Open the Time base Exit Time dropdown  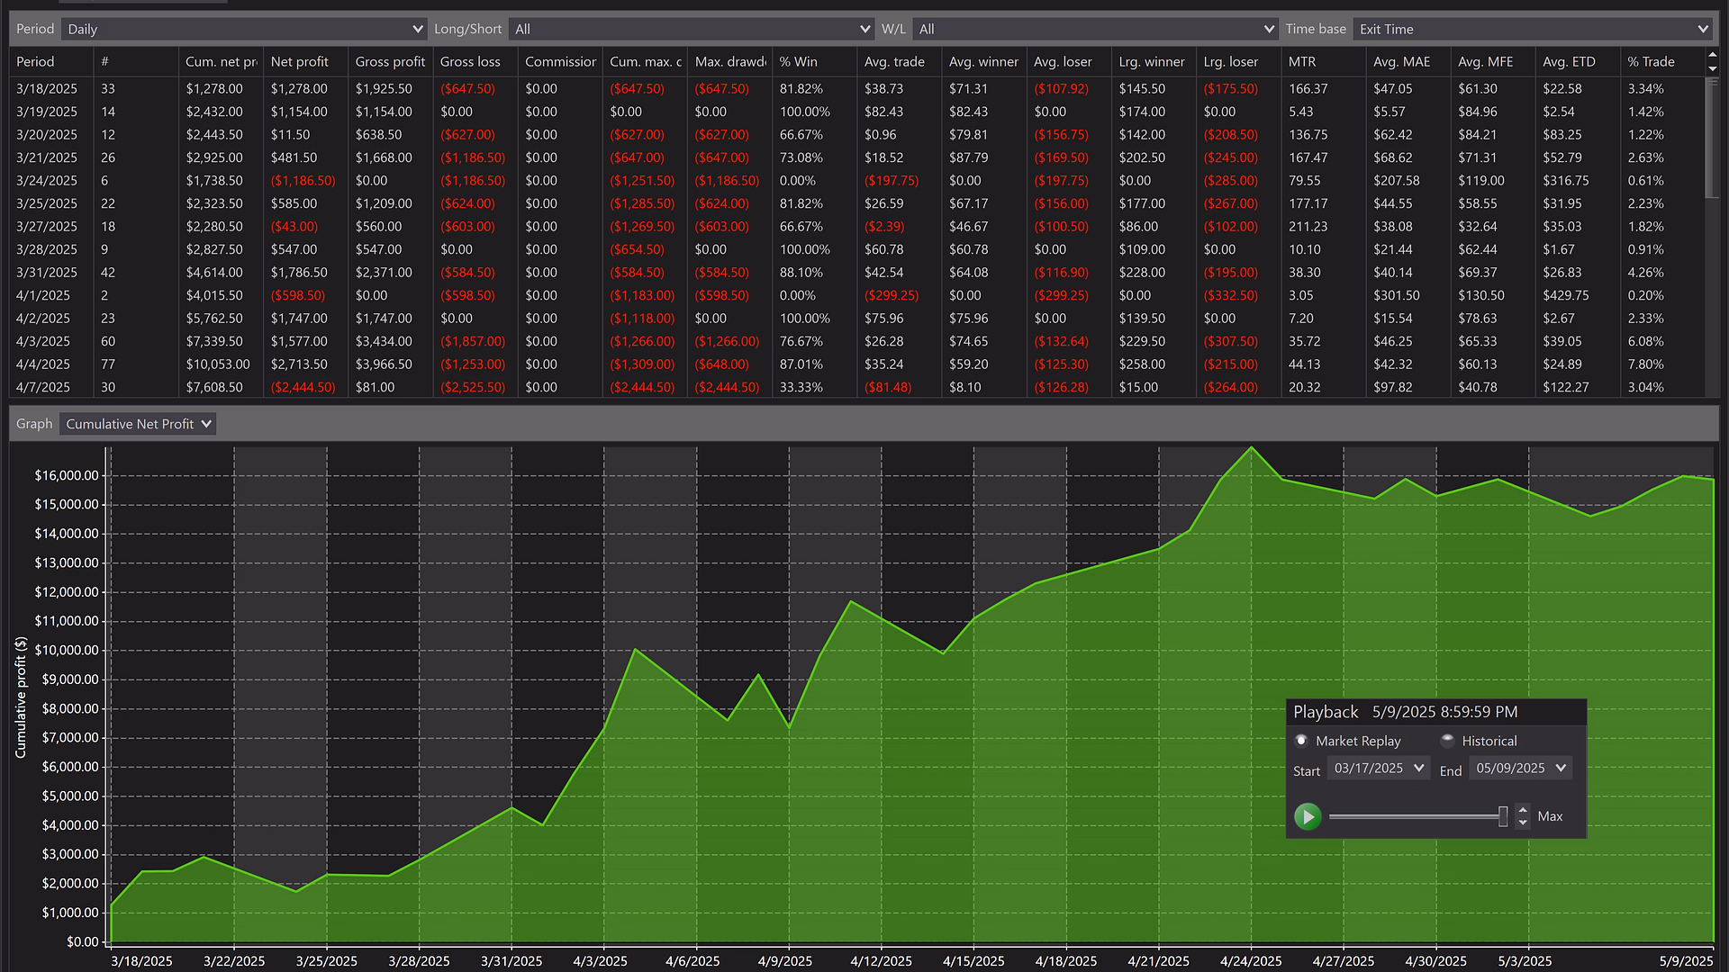point(1532,29)
